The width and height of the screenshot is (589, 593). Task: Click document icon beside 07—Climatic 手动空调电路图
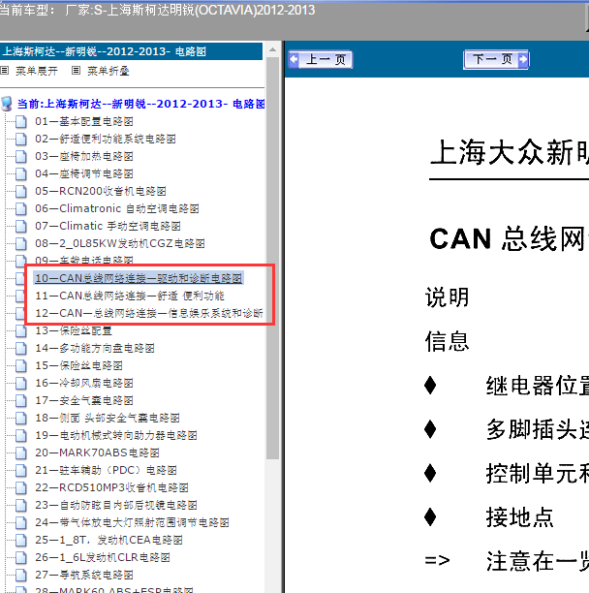click(x=21, y=226)
